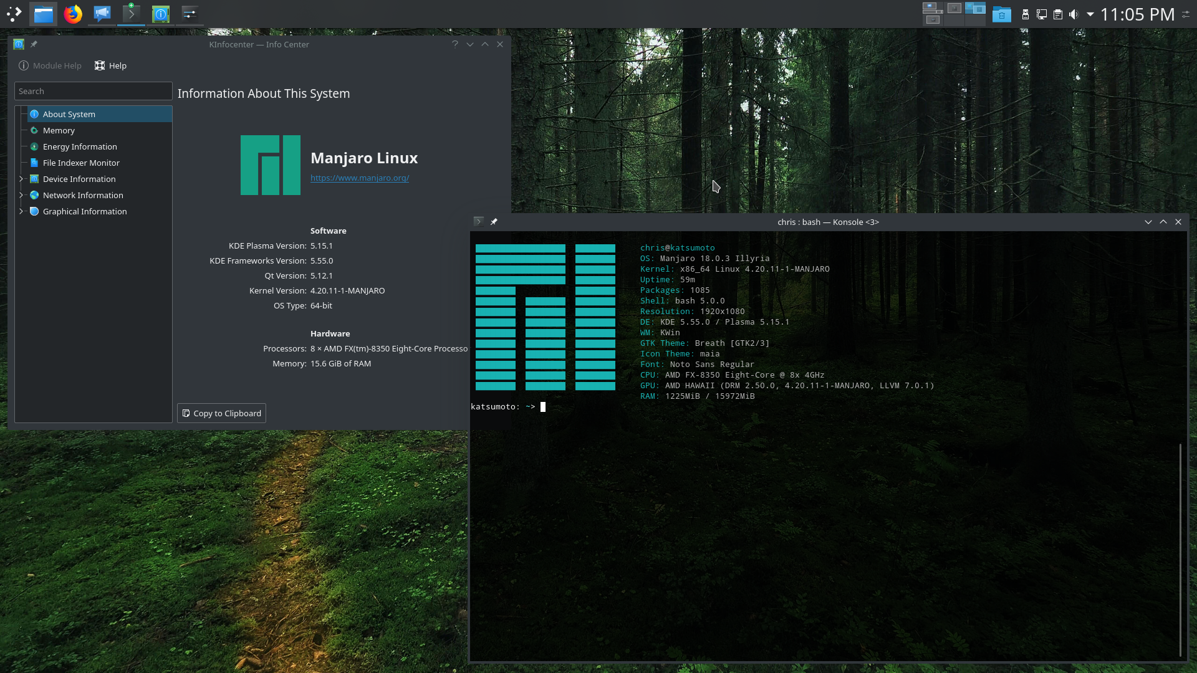Screen dimensions: 1197x673
Task: Click the Energy Information module icon
Action: [34, 146]
